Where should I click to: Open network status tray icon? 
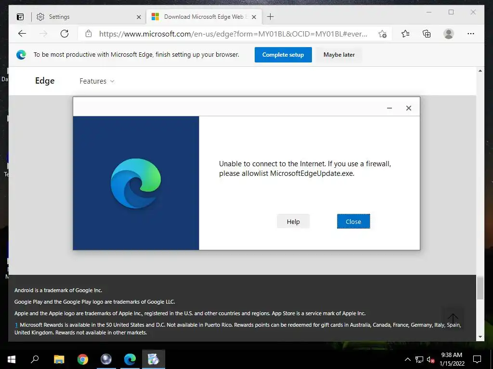(x=419, y=359)
